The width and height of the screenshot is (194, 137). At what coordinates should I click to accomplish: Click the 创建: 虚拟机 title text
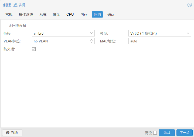point(14,5)
